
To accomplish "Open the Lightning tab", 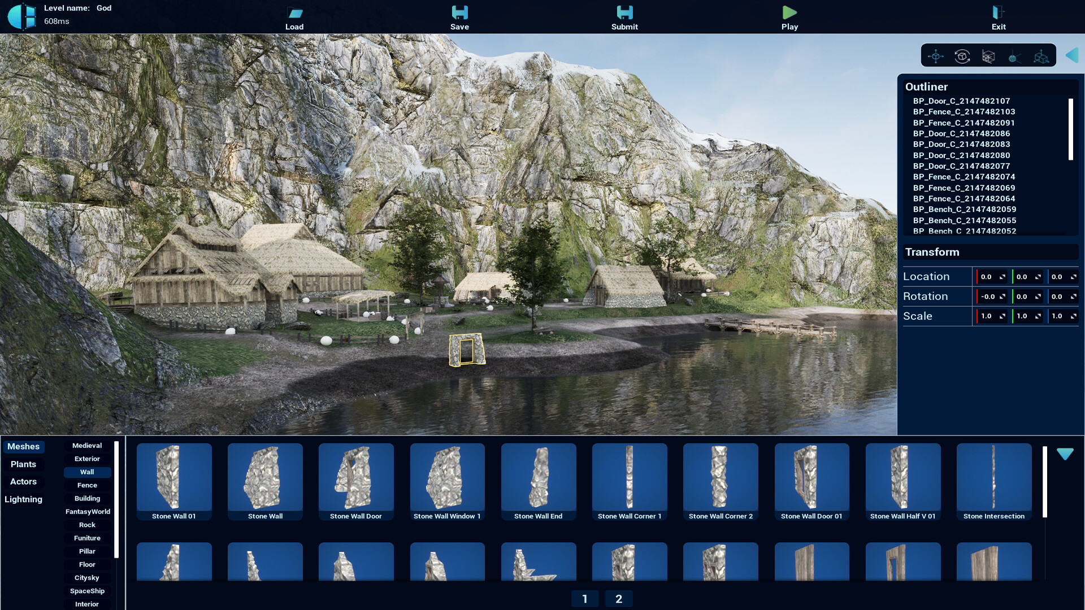I will (x=23, y=499).
